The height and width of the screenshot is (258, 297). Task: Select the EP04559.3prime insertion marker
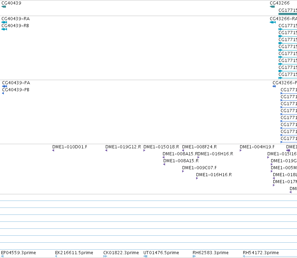(x=2, y=257)
